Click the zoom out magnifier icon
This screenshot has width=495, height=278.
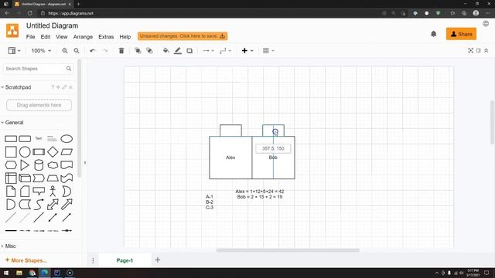coord(77,51)
